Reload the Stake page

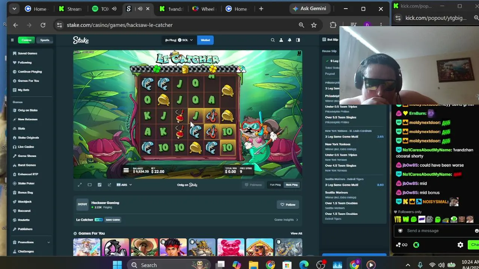[x=43, y=25]
